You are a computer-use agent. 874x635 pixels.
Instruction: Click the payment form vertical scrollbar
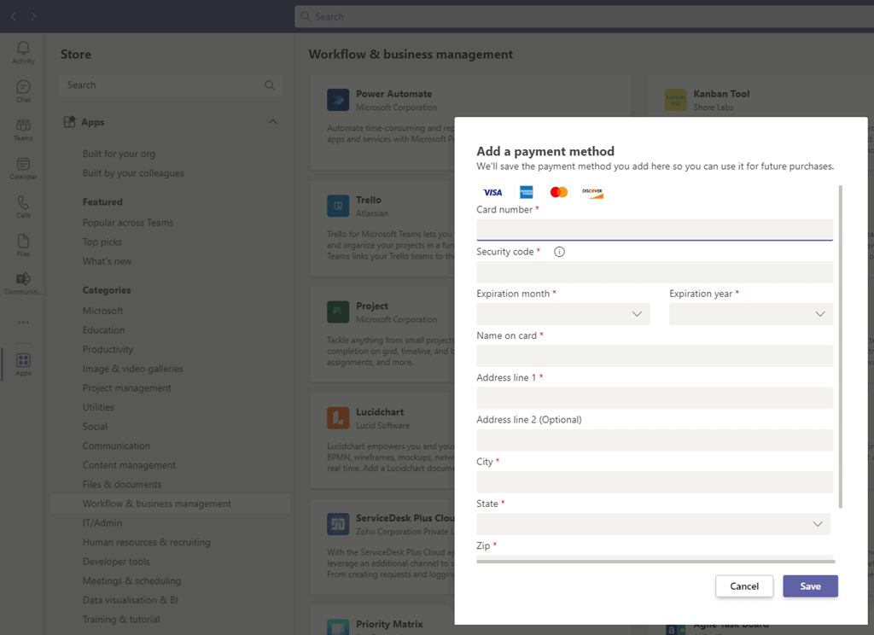841,341
